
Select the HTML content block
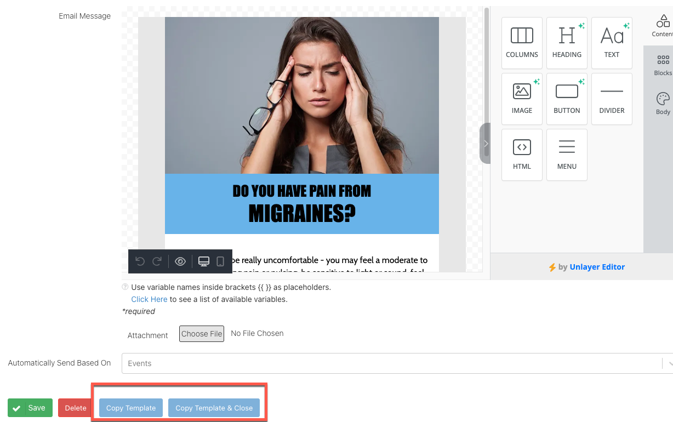[x=522, y=155]
